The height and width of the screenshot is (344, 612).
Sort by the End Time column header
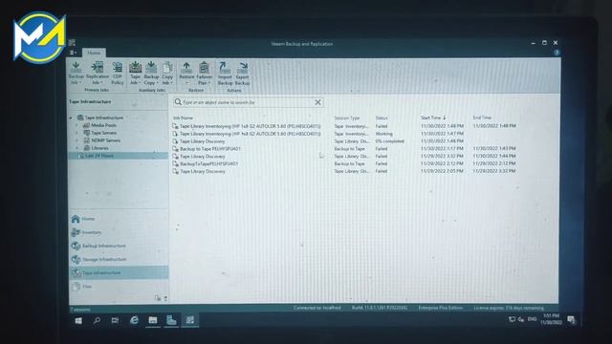482,118
